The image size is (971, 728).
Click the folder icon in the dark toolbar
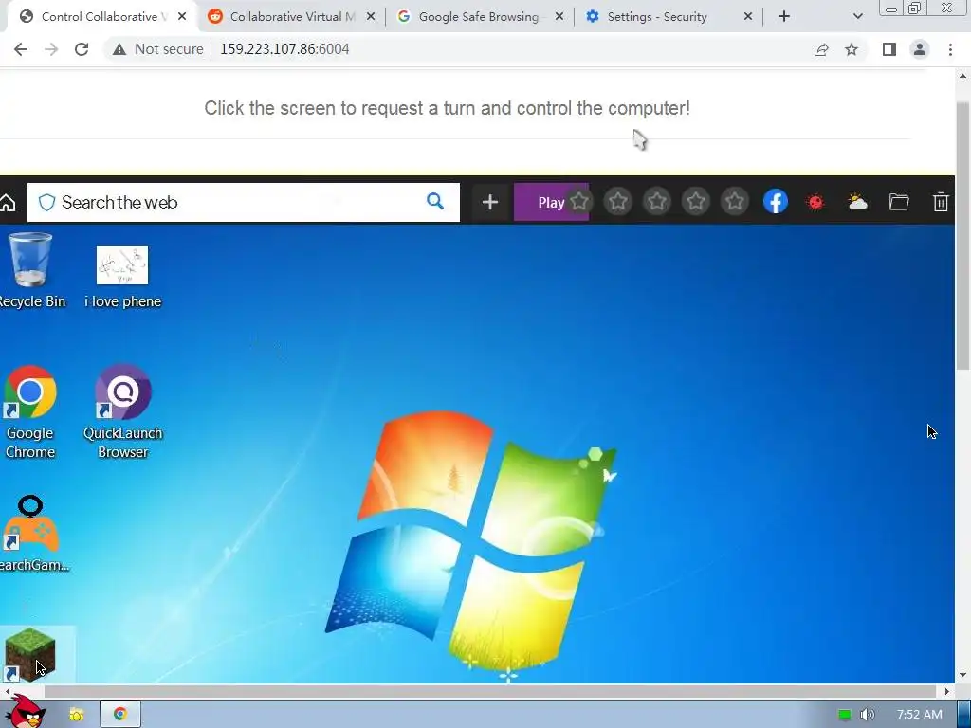click(x=899, y=202)
